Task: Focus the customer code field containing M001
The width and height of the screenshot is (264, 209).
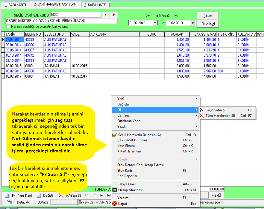Action: click(76, 15)
